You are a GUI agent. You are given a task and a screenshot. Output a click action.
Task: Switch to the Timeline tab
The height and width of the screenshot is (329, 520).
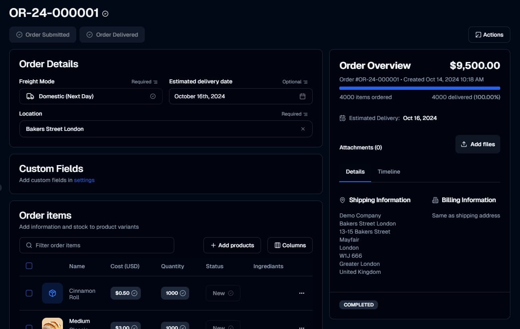pyautogui.click(x=388, y=172)
